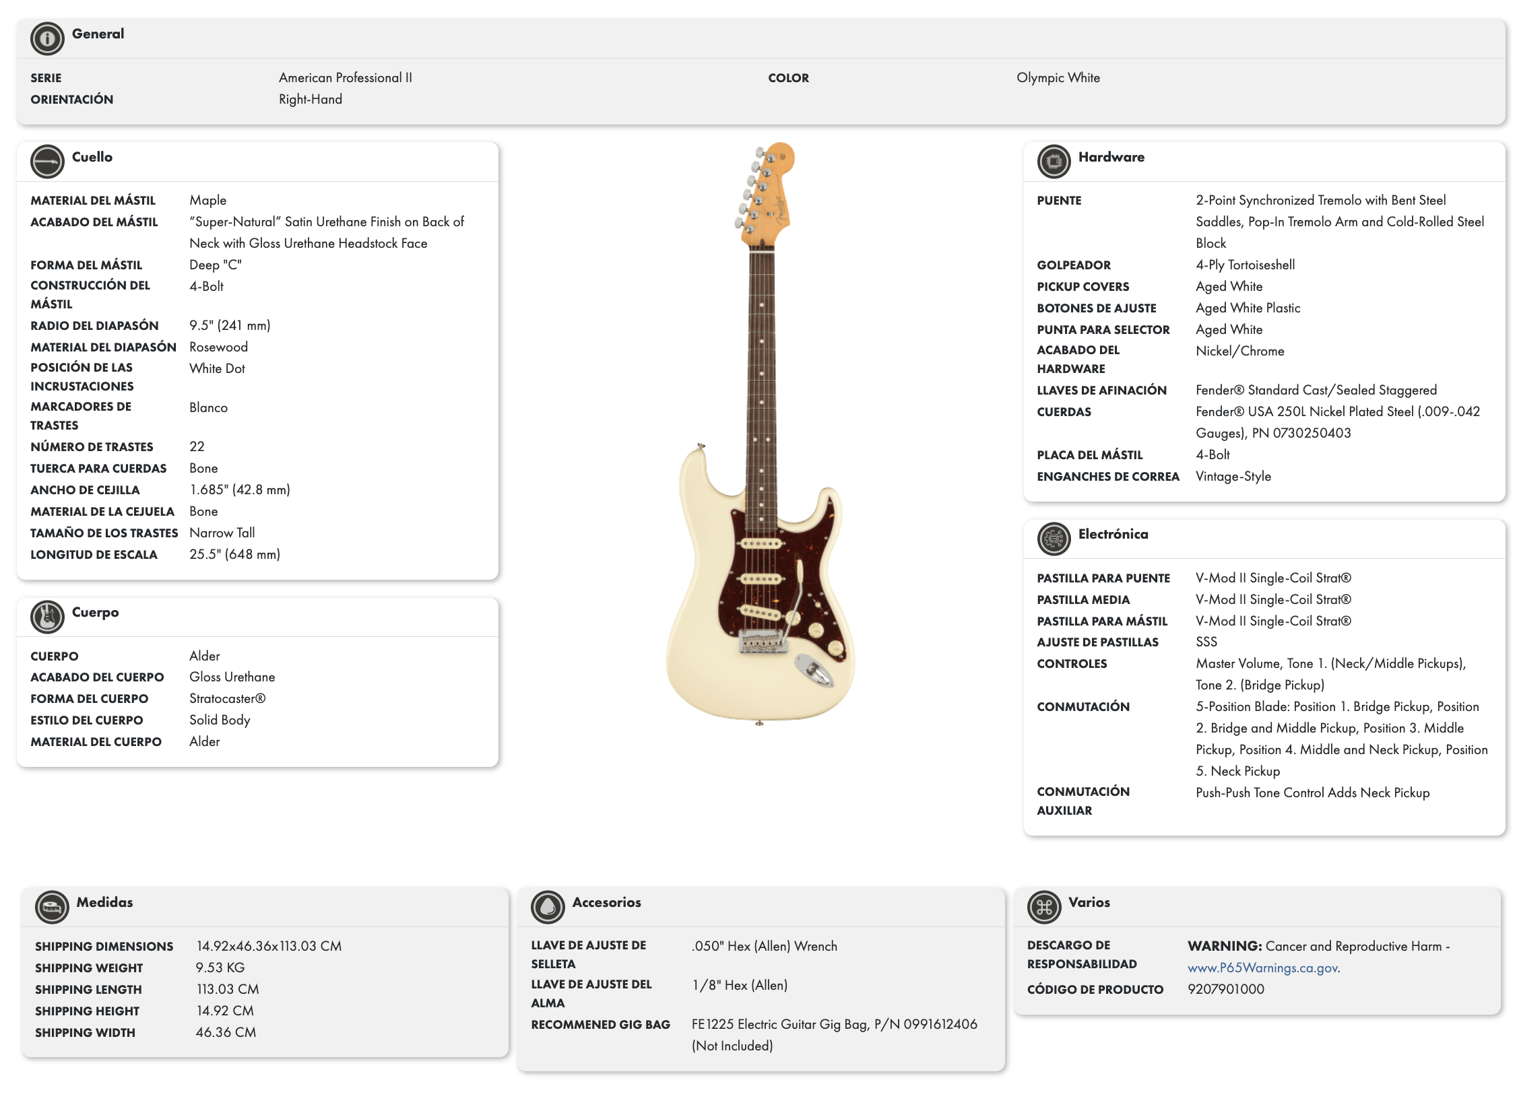Image resolution: width=1517 pixels, height=1115 pixels.
Task: Click the 'WARNING:' bold disclaimer text
Action: 1224,946
